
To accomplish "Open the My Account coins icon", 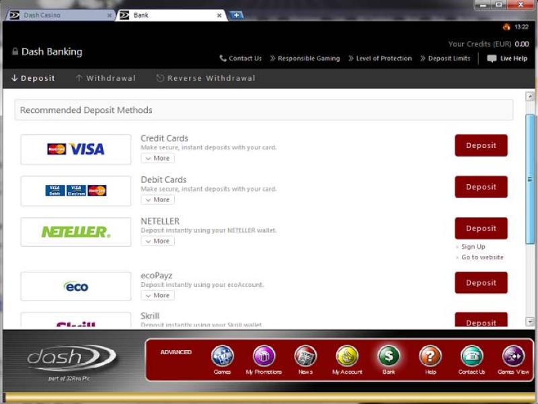I will tap(347, 356).
